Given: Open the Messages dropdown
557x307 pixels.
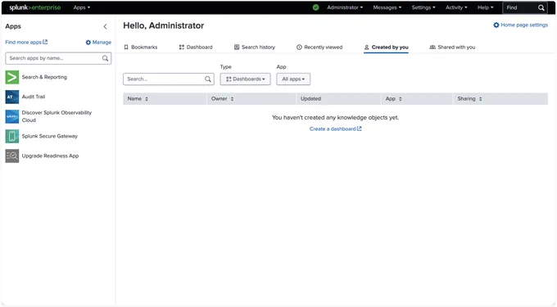Looking at the screenshot, I should pyautogui.click(x=387, y=7).
